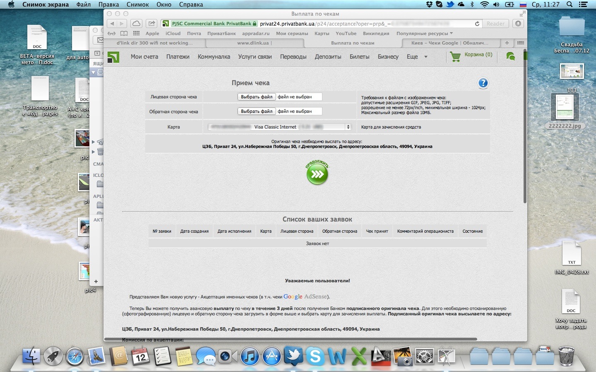Choose file for Обратная сторона чека
The width and height of the screenshot is (596, 372).
257,111
